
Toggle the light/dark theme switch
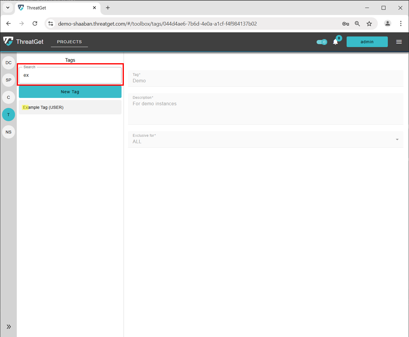(322, 42)
